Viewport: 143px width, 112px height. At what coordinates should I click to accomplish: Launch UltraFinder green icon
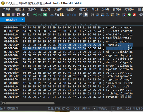pos(129,15)
